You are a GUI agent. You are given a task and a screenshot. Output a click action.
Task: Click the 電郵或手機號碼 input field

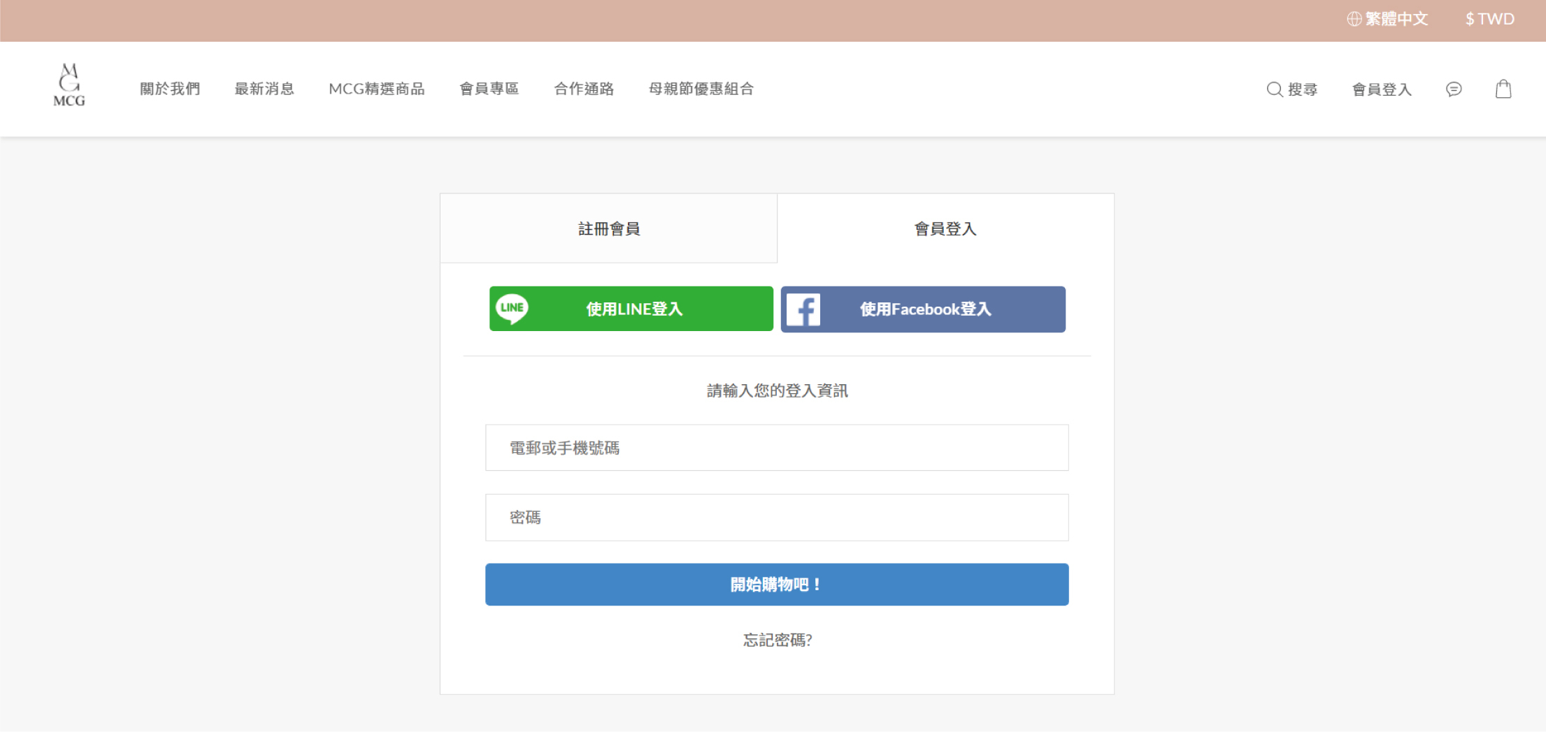(x=776, y=447)
